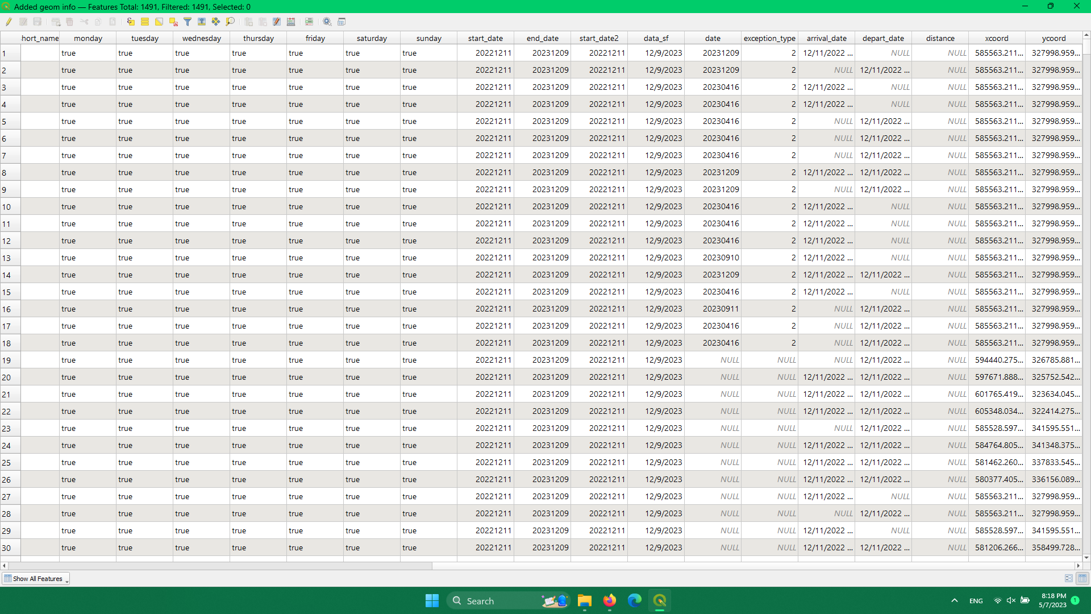Click the taskbar Search box
1091x614 pixels.
[x=507, y=600]
